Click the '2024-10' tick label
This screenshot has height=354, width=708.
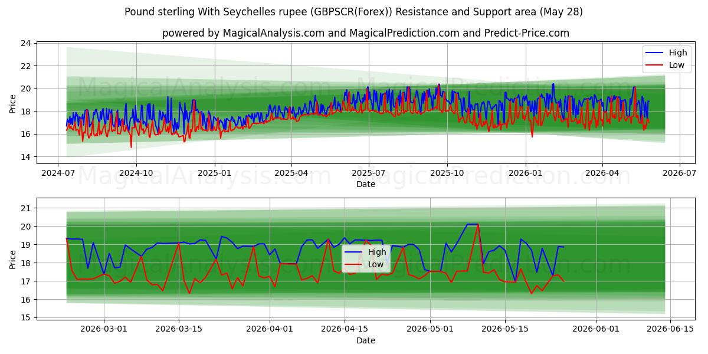[x=136, y=173]
